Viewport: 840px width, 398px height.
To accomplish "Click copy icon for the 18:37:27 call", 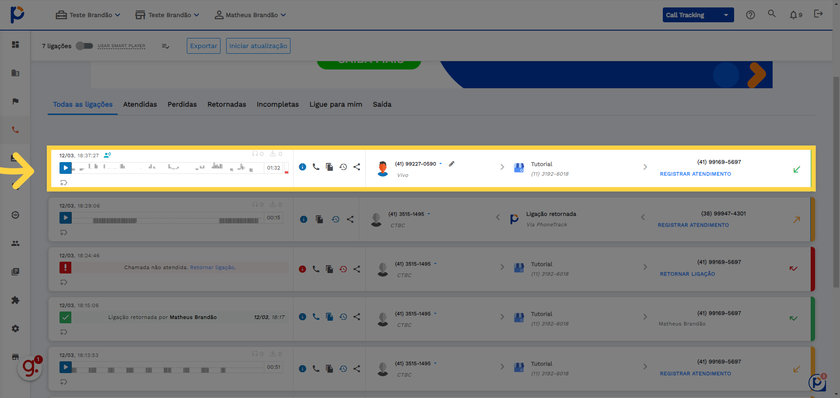I will point(329,167).
